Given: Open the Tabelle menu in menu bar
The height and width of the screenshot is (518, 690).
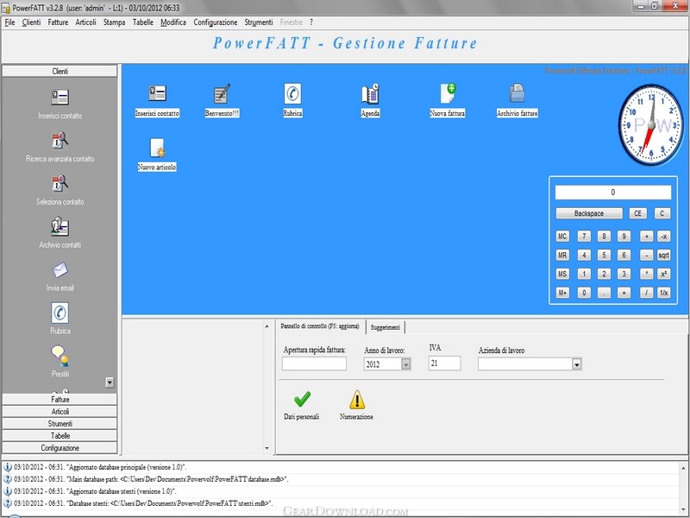Looking at the screenshot, I should (143, 22).
